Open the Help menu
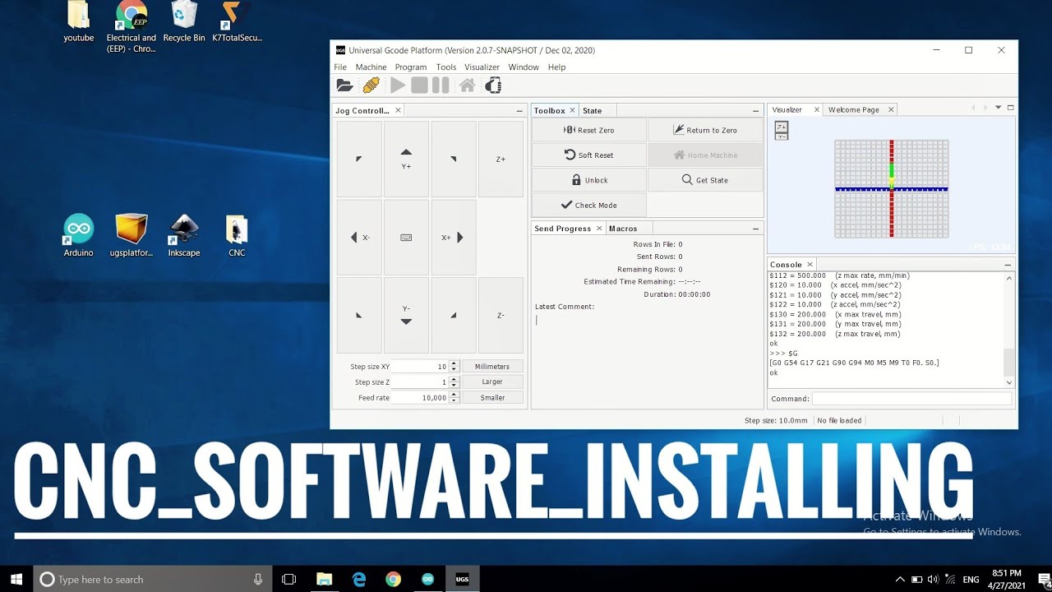This screenshot has height=592, width=1052. pyautogui.click(x=556, y=67)
